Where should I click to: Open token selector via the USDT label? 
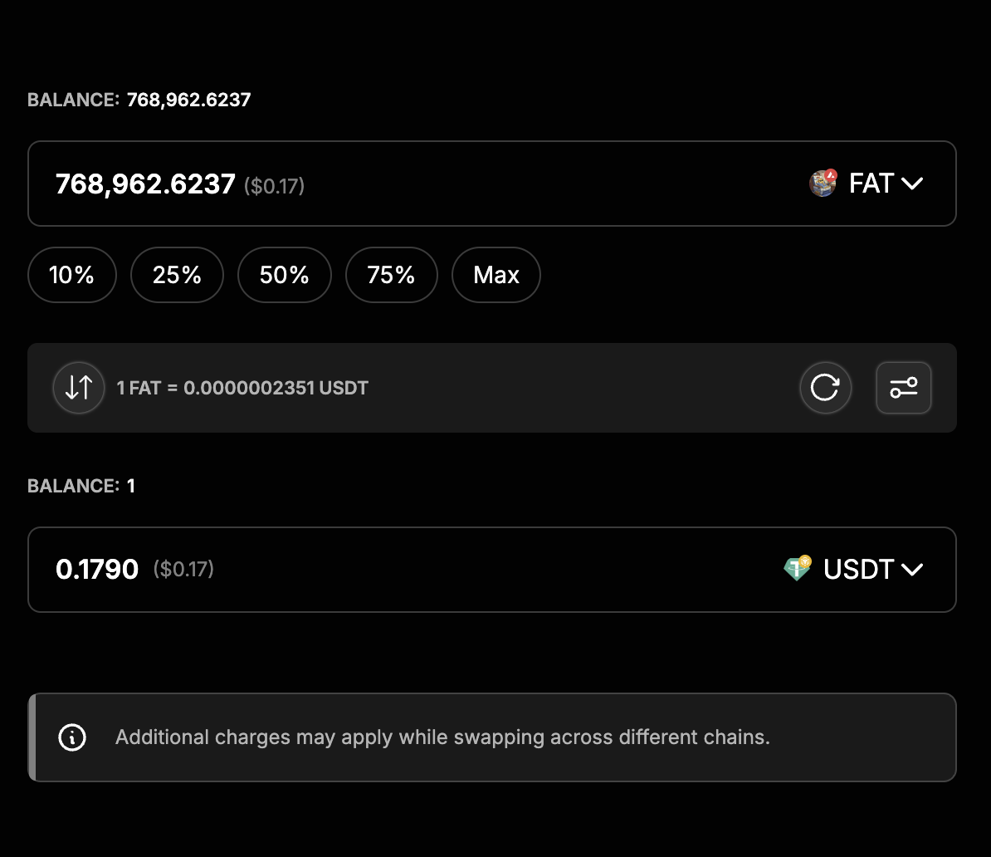[x=858, y=570]
